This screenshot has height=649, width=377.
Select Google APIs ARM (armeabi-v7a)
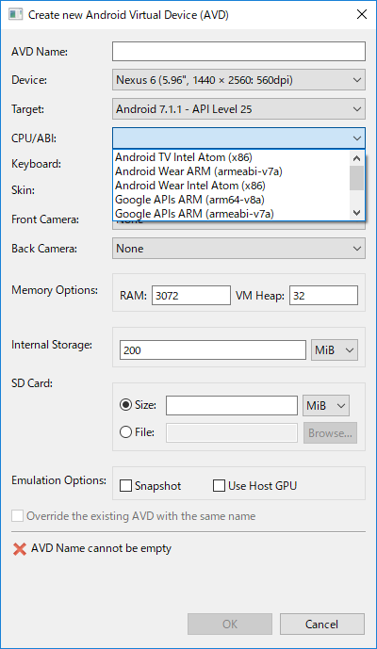tap(231, 214)
